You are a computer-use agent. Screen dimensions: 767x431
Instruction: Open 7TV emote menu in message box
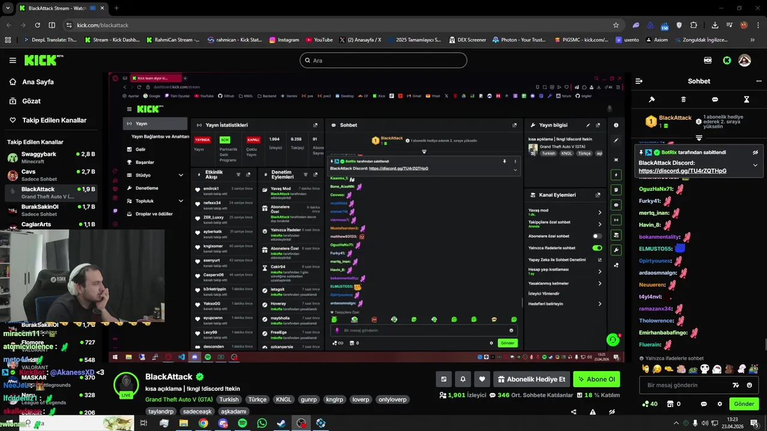[x=736, y=385]
